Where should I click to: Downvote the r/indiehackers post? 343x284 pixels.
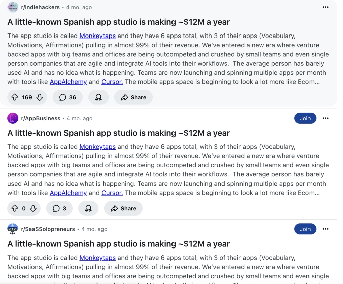click(x=40, y=97)
